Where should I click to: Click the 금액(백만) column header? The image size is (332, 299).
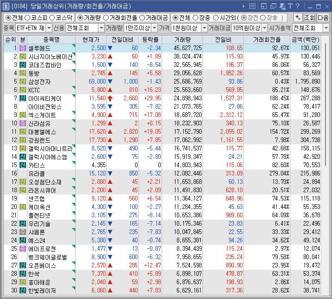coord(306,39)
